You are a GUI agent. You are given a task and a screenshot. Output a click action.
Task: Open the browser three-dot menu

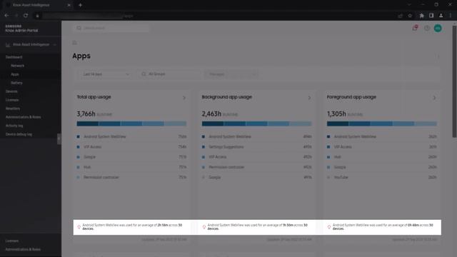451,16
